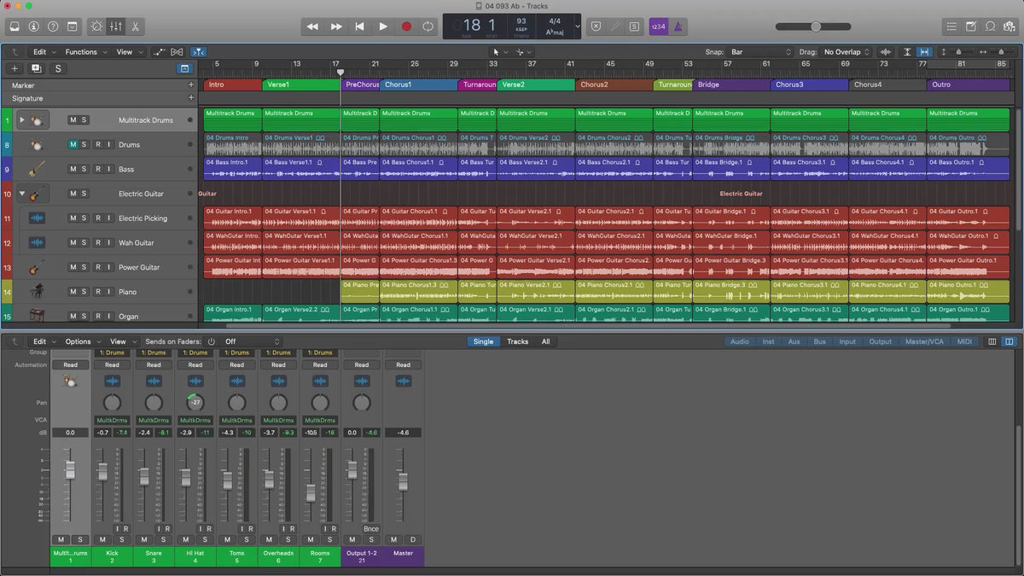Image resolution: width=1024 pixels, height=576 pixels.
Task: Expand the Multitrack Drums track stack
Action: tap(22, 120)
